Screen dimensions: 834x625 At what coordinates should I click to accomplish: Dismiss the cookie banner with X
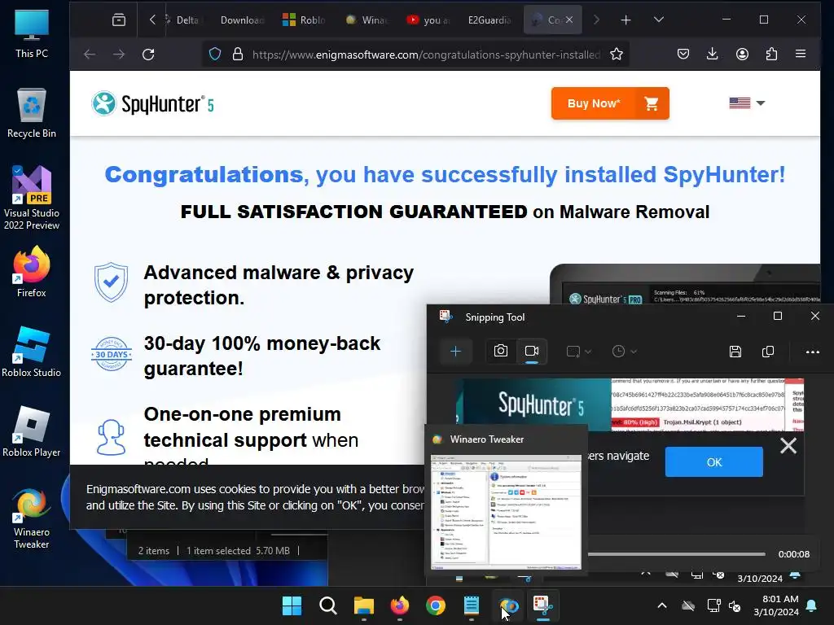click(788, 445)
